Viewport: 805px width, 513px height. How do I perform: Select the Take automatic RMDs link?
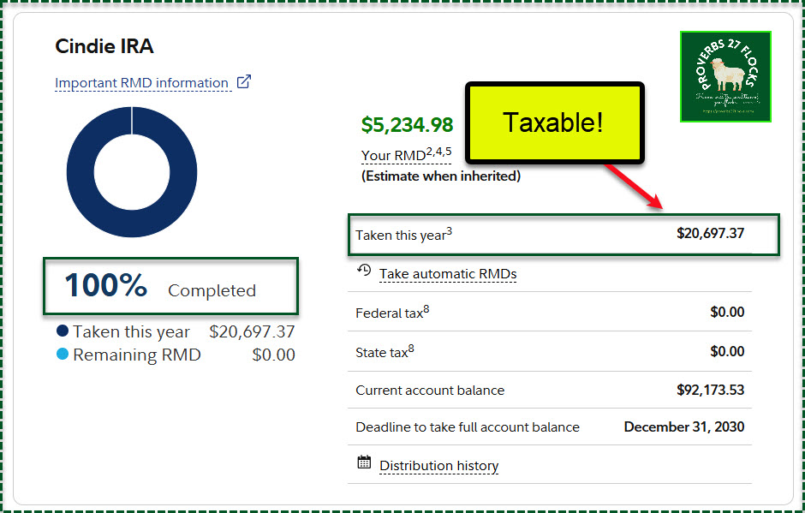pyautogui.click(x=448, y=274)
